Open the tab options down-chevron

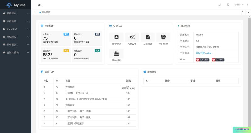point(248,12)
